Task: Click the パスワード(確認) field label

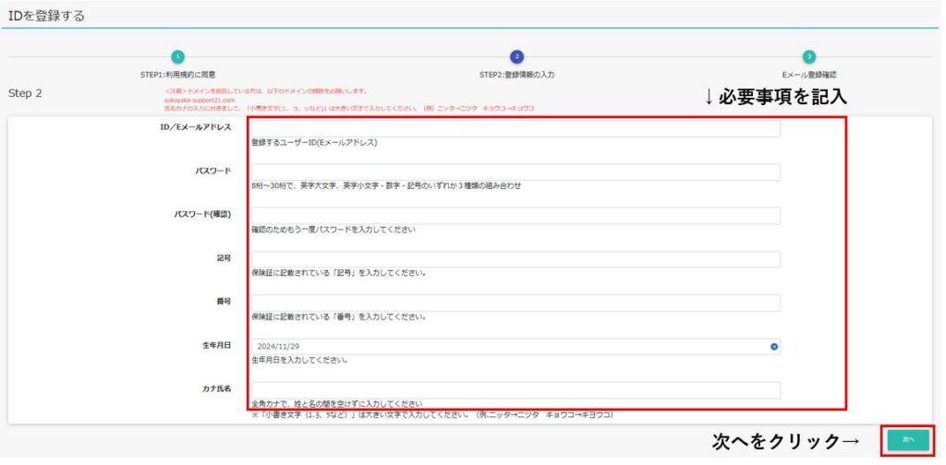Action: [202, 214]
